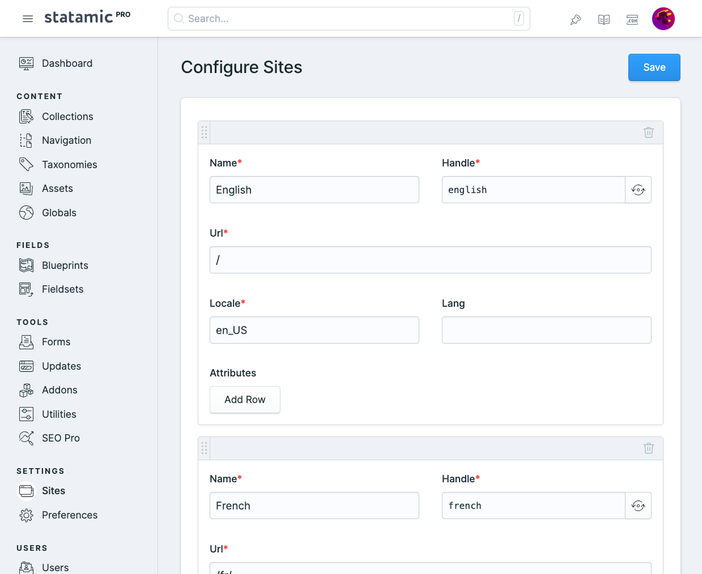Select the Sites settings page
This screenshot has width=702, height=574.
tap(54, 491)
